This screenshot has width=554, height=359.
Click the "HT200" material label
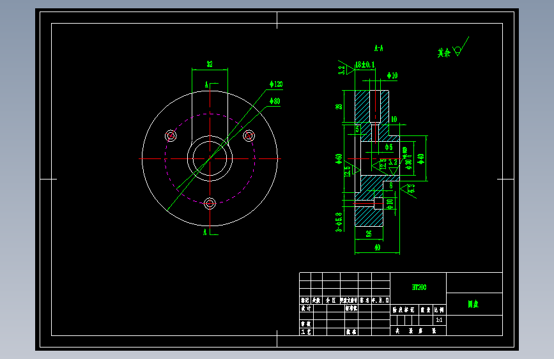[x=419, y=287]
